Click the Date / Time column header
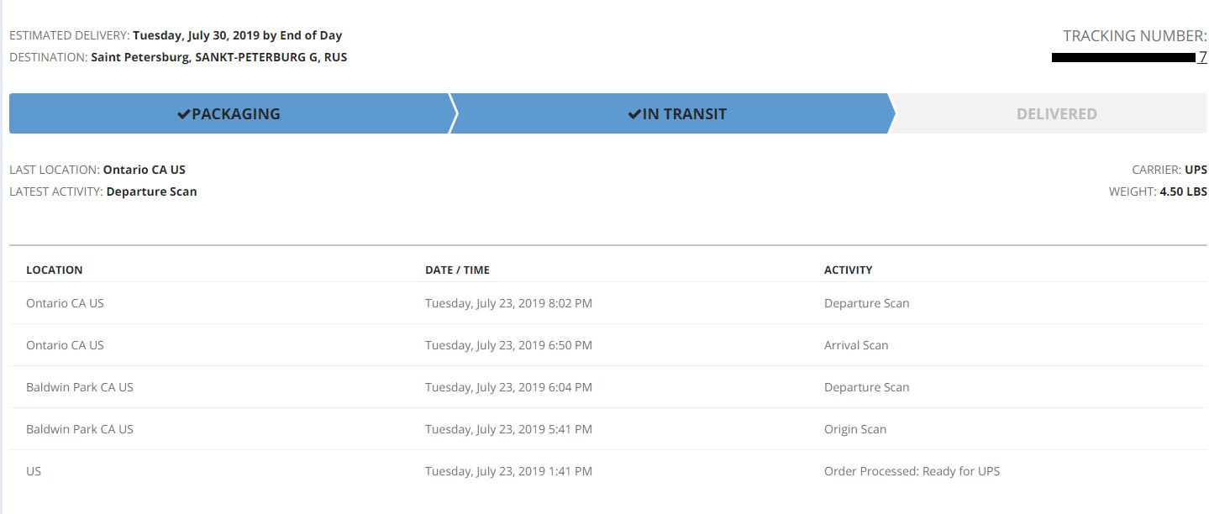Viewport: 1209px width, 514px height. click(x=457, y=270)
